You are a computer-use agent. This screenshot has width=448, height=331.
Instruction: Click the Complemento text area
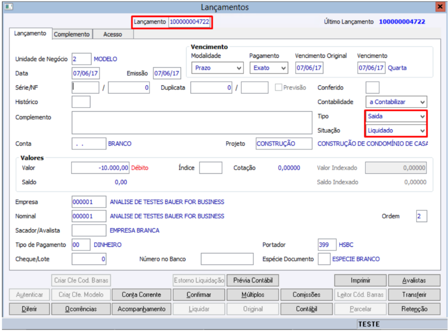(x=192, y=123)
